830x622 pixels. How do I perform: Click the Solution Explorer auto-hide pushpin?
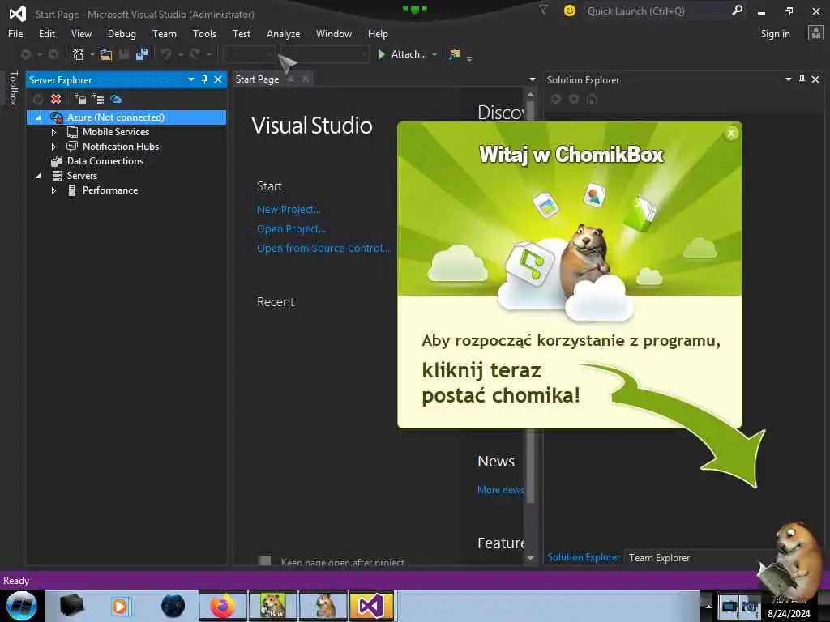(x=802, y=79)
